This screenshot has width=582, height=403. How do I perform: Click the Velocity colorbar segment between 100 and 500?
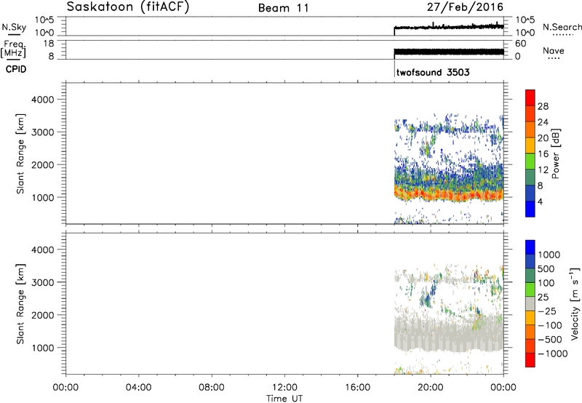click(530, 276)
